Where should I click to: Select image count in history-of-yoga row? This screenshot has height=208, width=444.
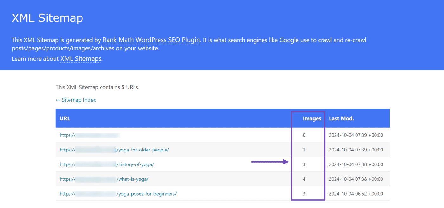click(304, 164)
